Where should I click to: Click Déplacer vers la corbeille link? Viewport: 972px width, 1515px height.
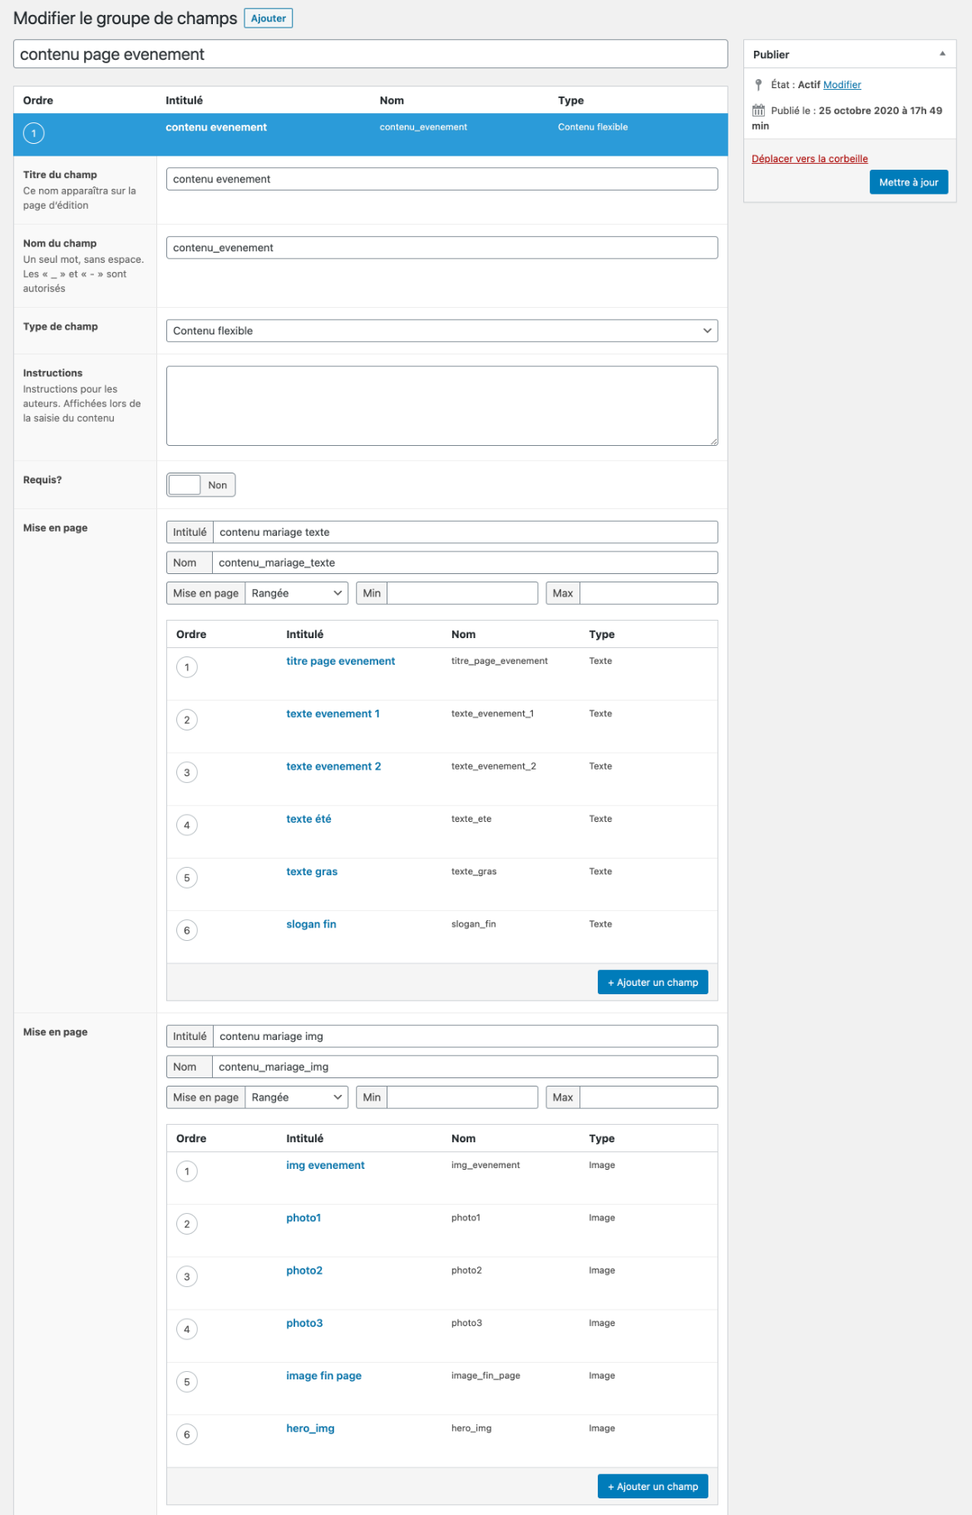[x=809, y=159]
